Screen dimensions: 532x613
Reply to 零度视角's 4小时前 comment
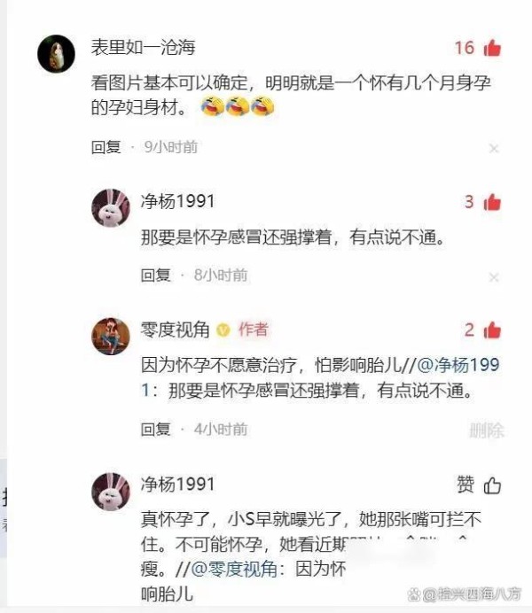(156, 430)
